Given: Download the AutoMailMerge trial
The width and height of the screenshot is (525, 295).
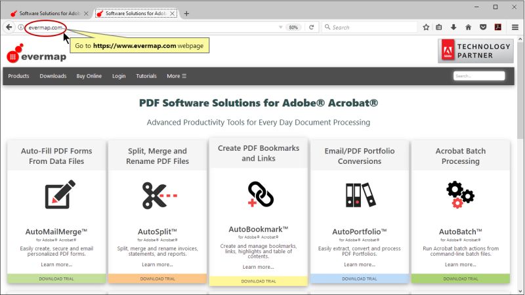Looking at the screenshot, I should (x=56, y=279).
